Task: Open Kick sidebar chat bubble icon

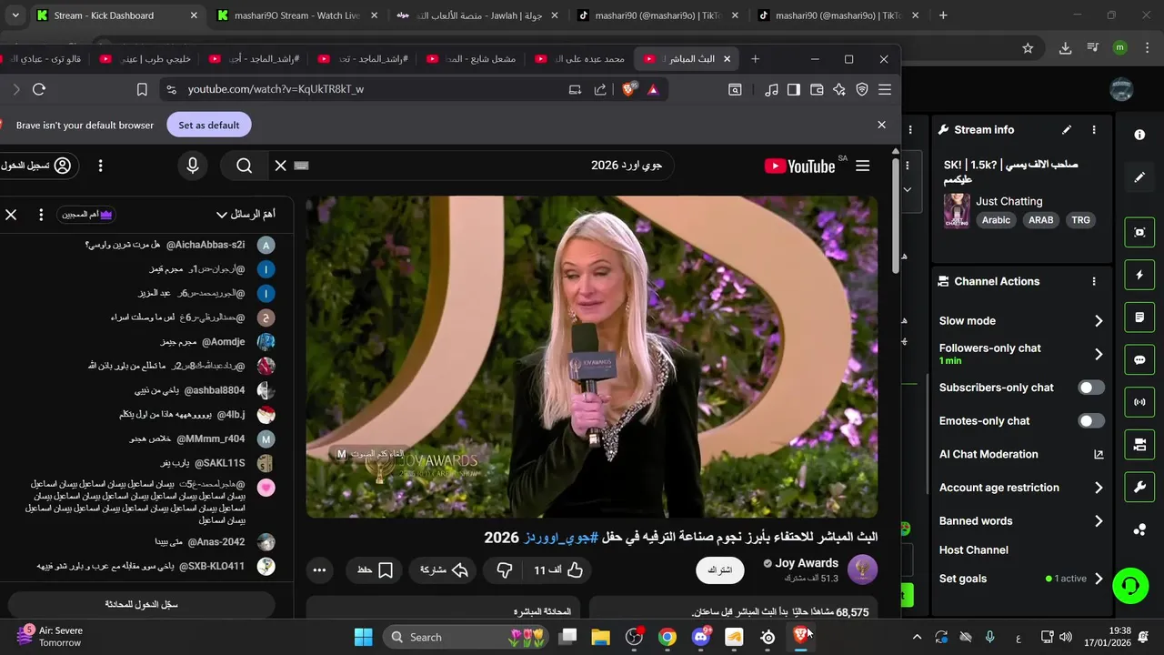Action: click(x=1139, y=359)
